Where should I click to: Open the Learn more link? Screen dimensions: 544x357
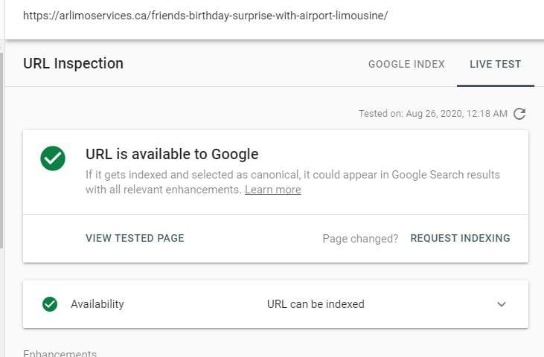click(x=272, y=190)
